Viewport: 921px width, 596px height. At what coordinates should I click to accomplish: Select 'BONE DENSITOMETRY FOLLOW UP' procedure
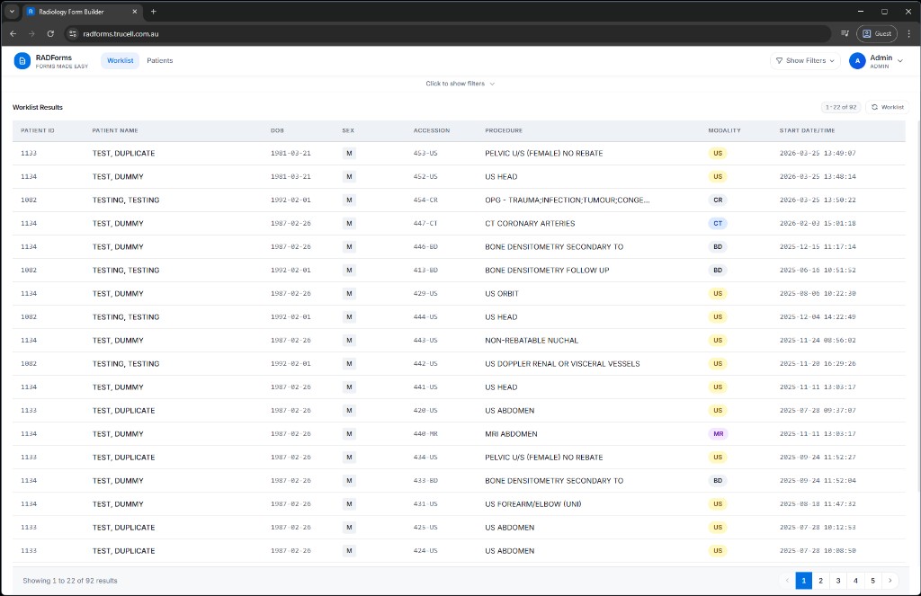547,270
